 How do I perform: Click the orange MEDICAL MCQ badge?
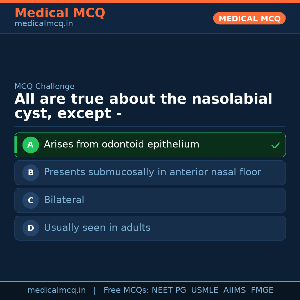249,18
